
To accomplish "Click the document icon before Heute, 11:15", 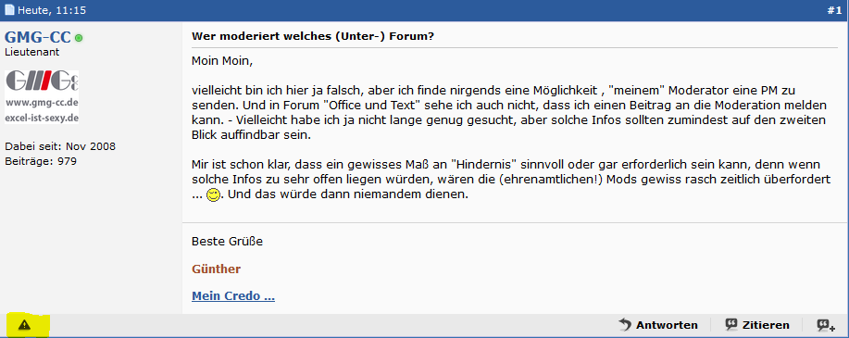I will (9, 10).
